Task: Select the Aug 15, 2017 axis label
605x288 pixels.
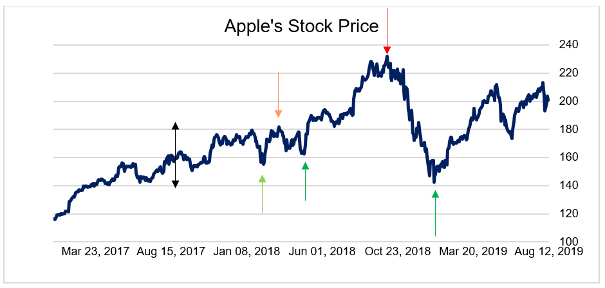Action: tap(171, 251)
